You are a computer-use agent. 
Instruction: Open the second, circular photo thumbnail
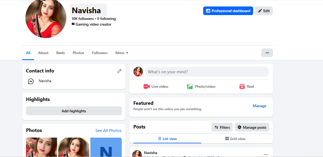74,147
